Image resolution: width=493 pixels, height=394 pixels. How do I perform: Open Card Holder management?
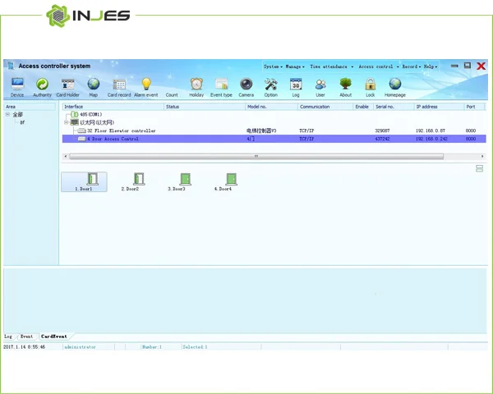coord(67,85)
